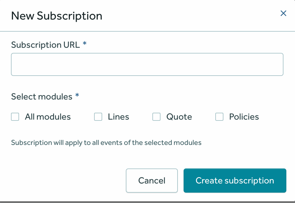Select the Policies checkbox
This screenshot has width=295, height=203.
219,117
